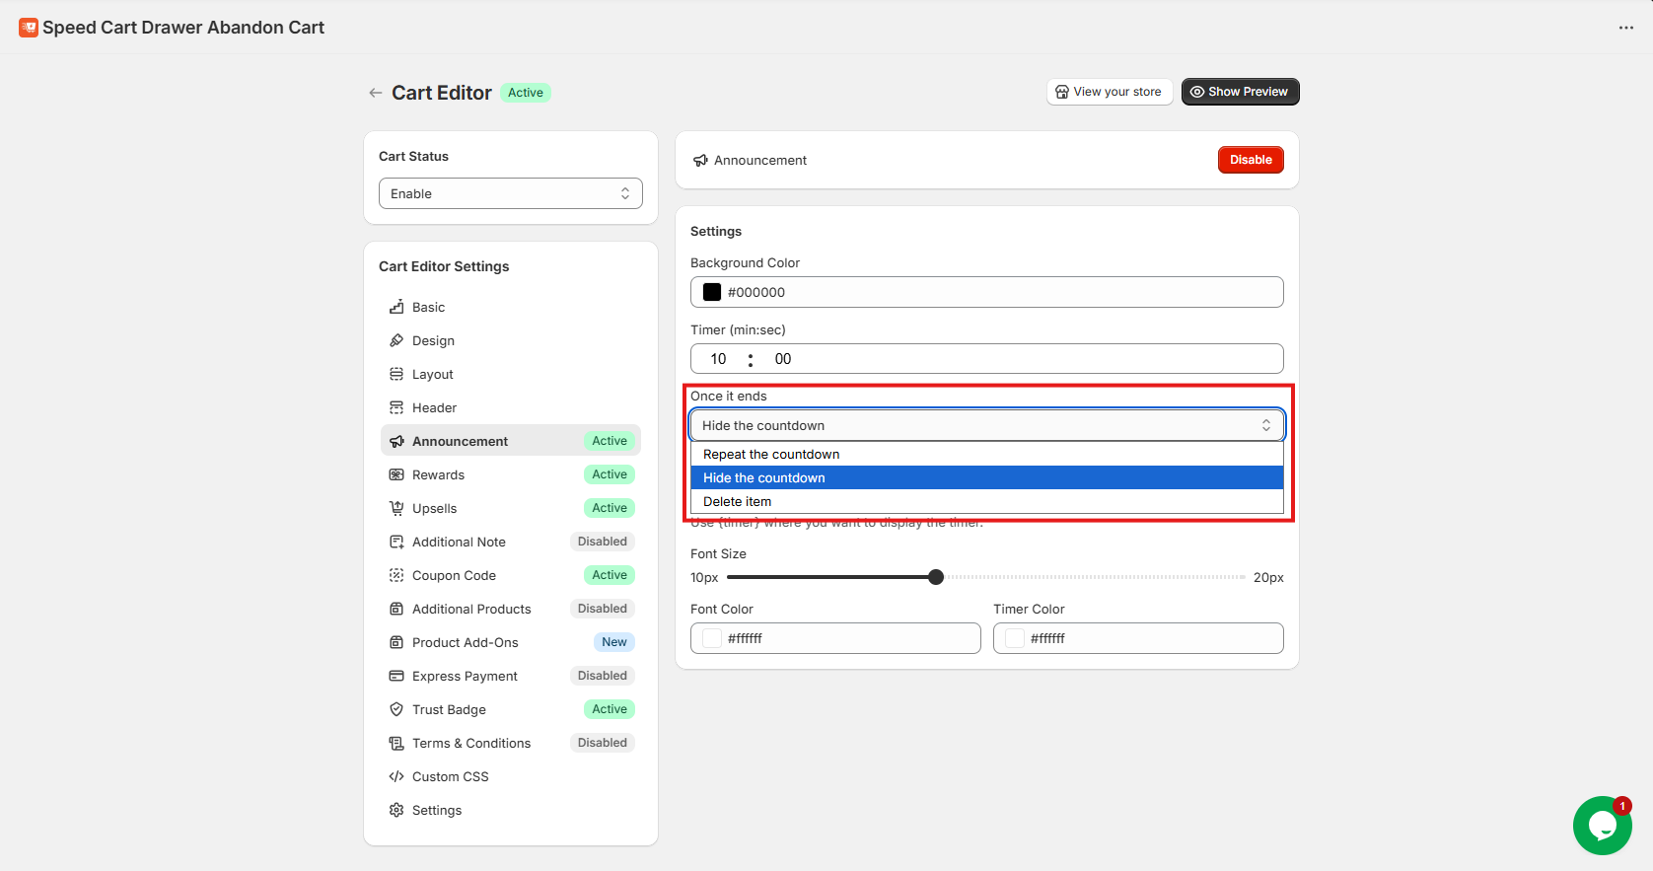The image size is (1653, 871).
Task: Click the three-dot more options icon
Action: click(1625, 28)
